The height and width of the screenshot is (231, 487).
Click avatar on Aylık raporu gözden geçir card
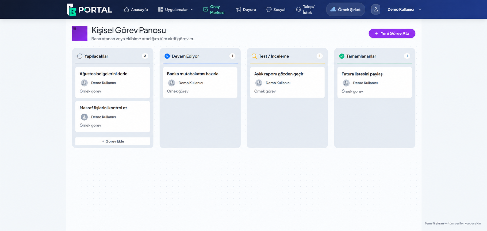259,83
